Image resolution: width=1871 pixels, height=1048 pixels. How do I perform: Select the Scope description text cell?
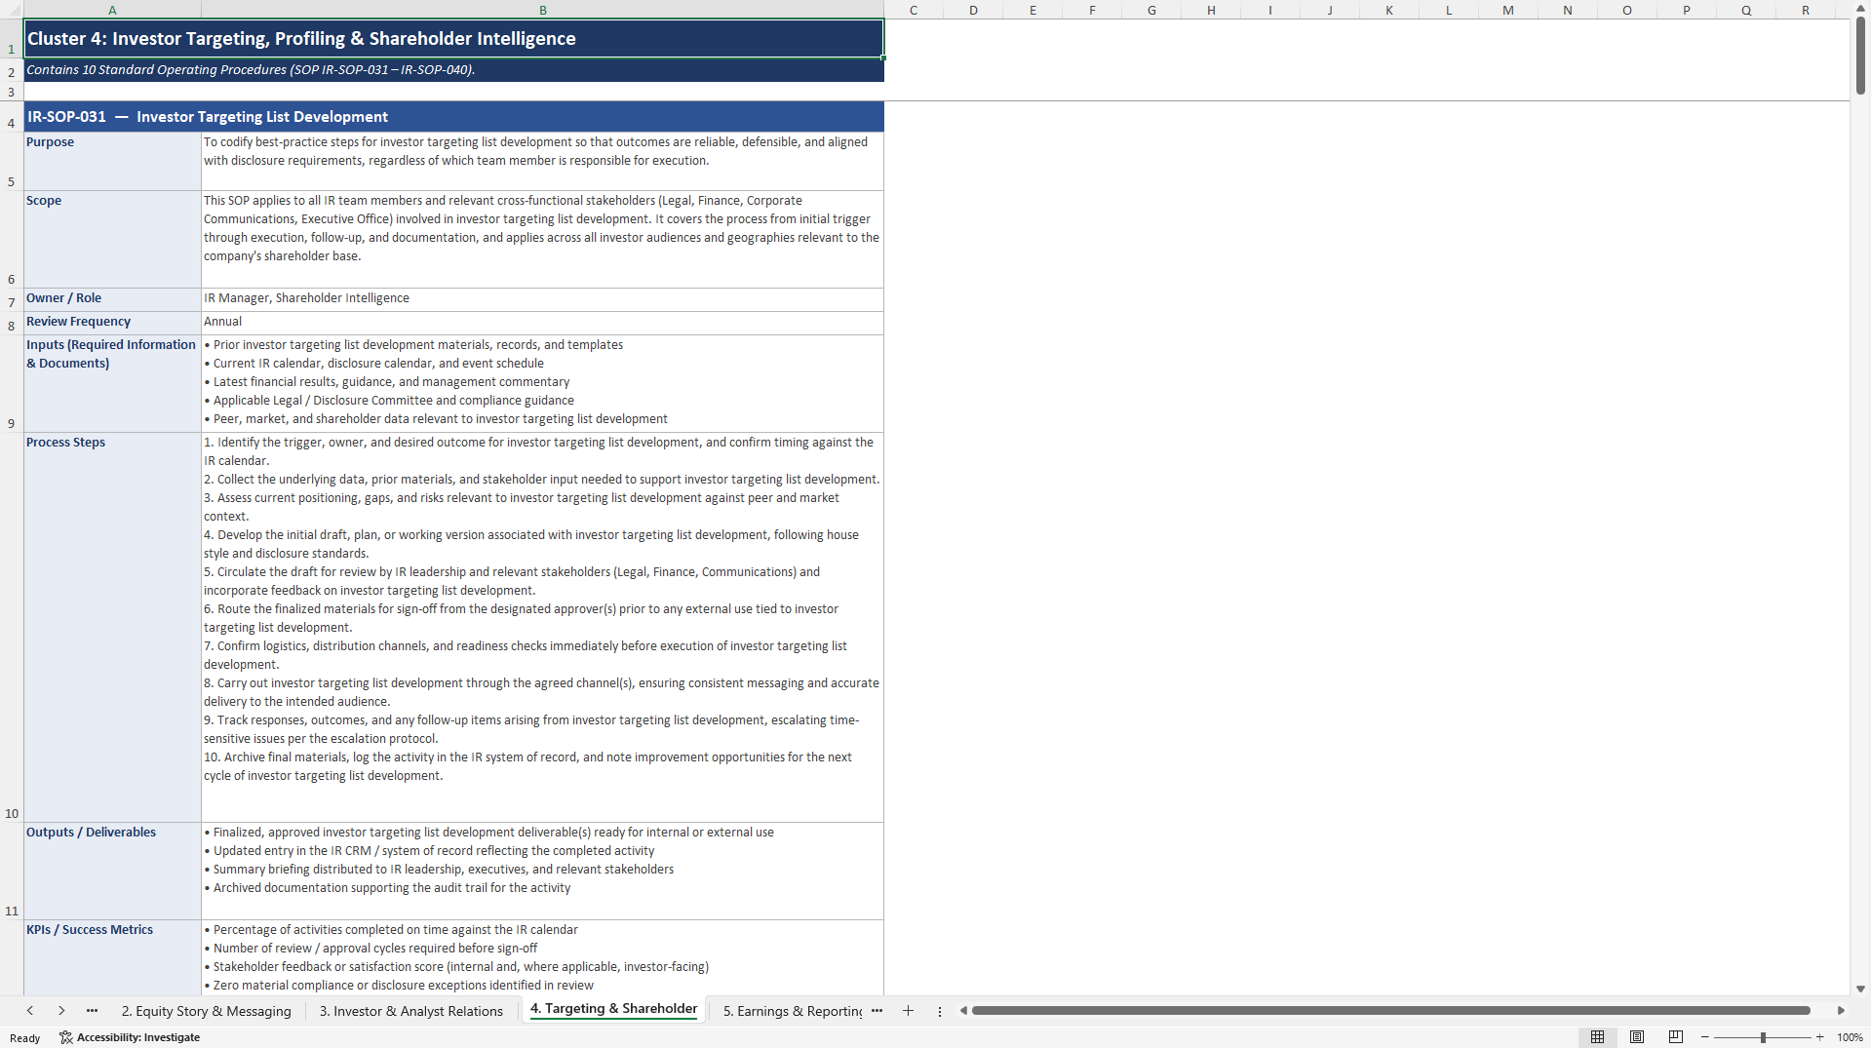tap(542, 239)
